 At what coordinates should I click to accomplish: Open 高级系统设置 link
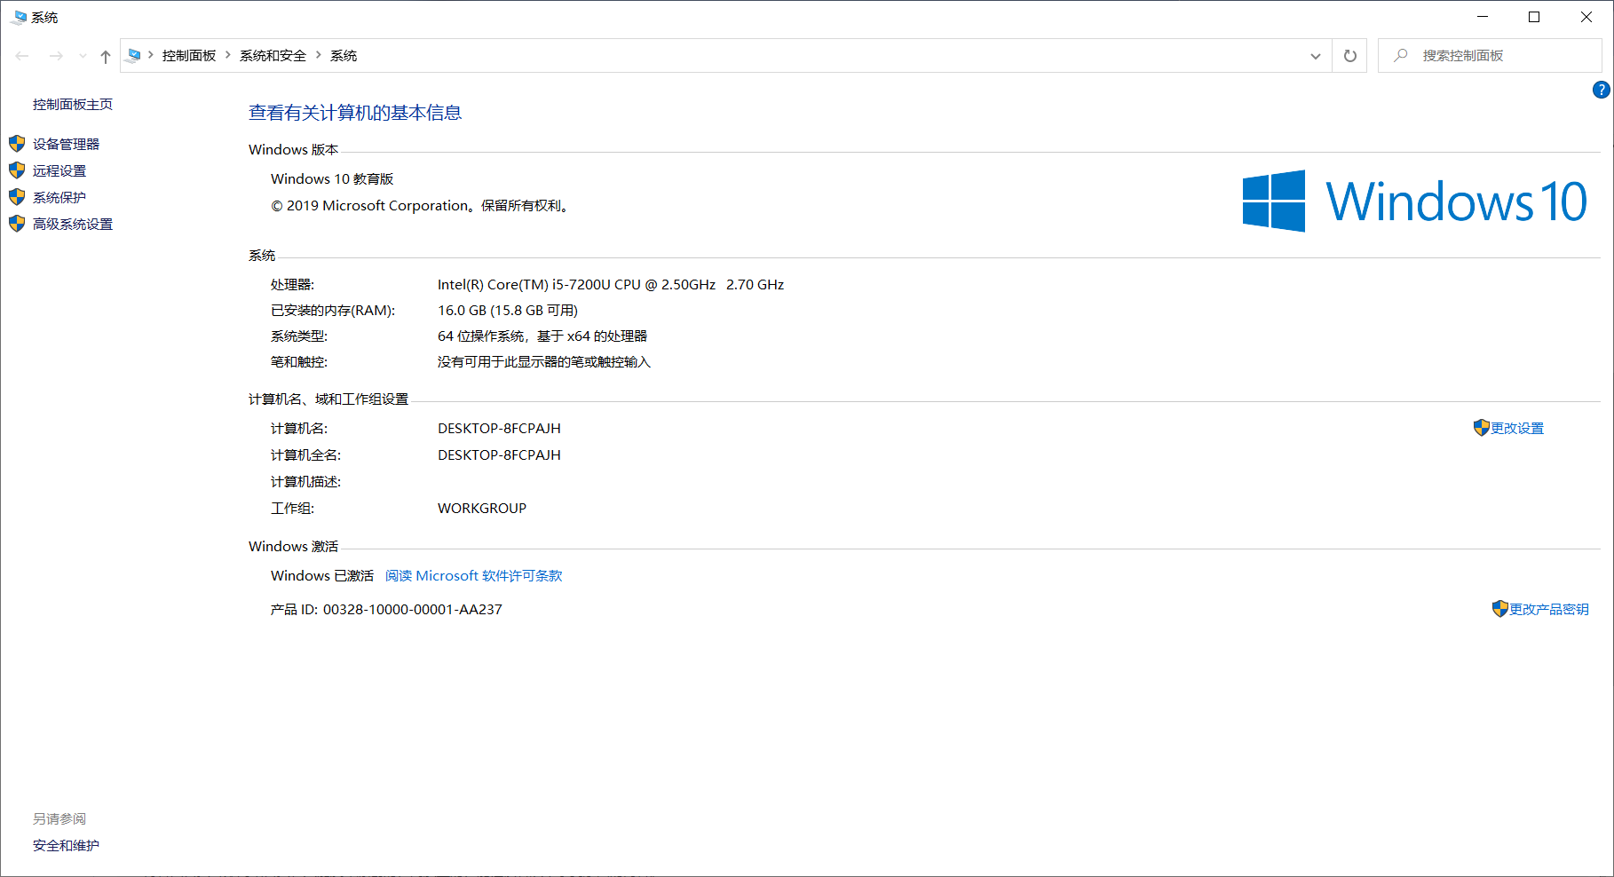(x=73, y=224)
